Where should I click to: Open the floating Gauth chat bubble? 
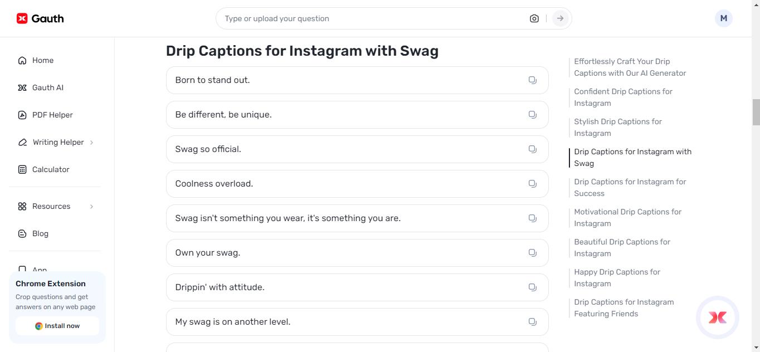tap(718, 317)
